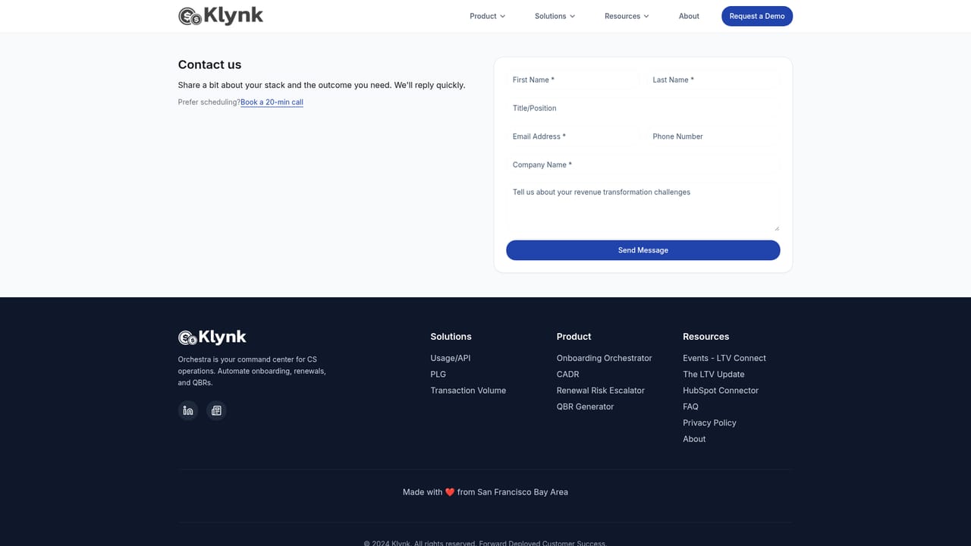Open the newsletter icon in the footer
The height and width of the screenshot is (546, 971).
pos(216,410)
